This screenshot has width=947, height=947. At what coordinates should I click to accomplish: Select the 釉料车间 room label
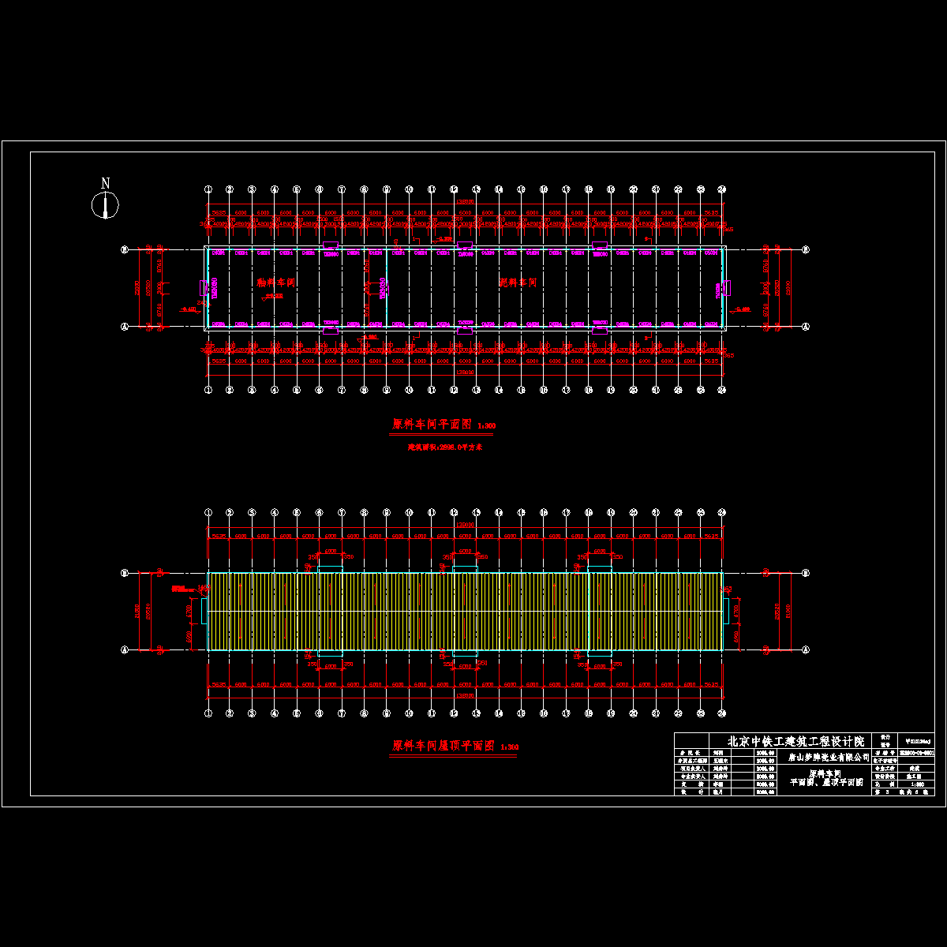pos(276,282)
